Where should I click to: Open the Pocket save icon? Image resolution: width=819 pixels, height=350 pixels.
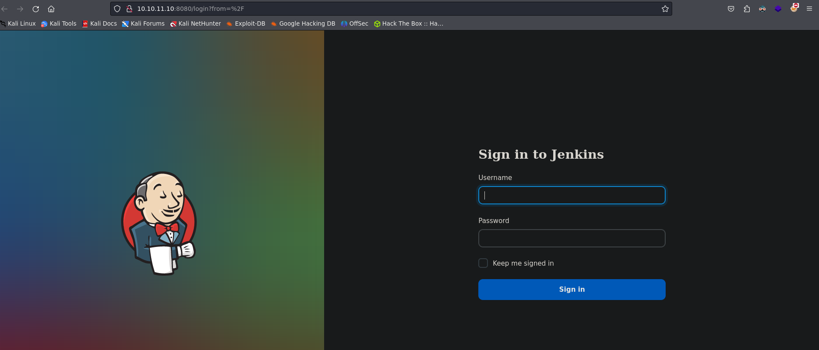tap(731, 9)
